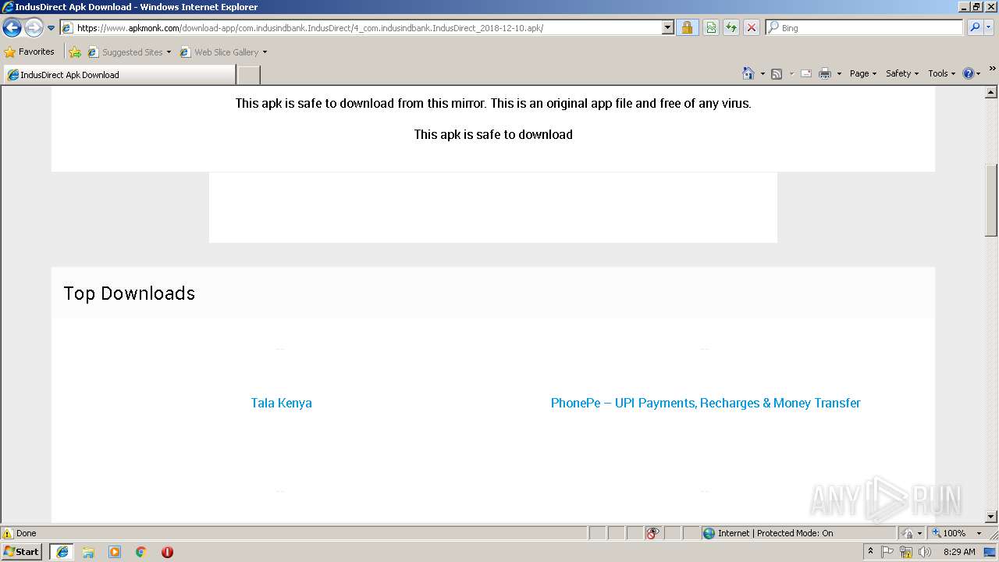This screenshot has width=999, height=562.
Task: Show hidden system tray icons arrow
Action: point(870,551)
